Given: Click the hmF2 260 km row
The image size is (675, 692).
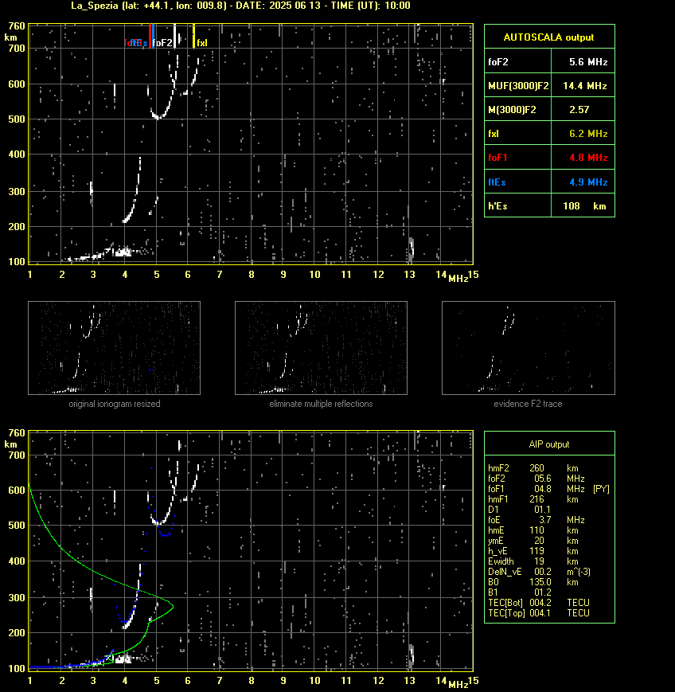Looking at the screenshot, I should pyautogui.click(x=533, y=468).
